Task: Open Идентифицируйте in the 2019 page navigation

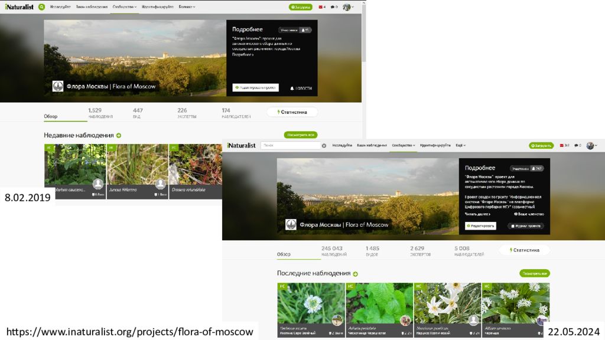Action: tap(158, 7)
